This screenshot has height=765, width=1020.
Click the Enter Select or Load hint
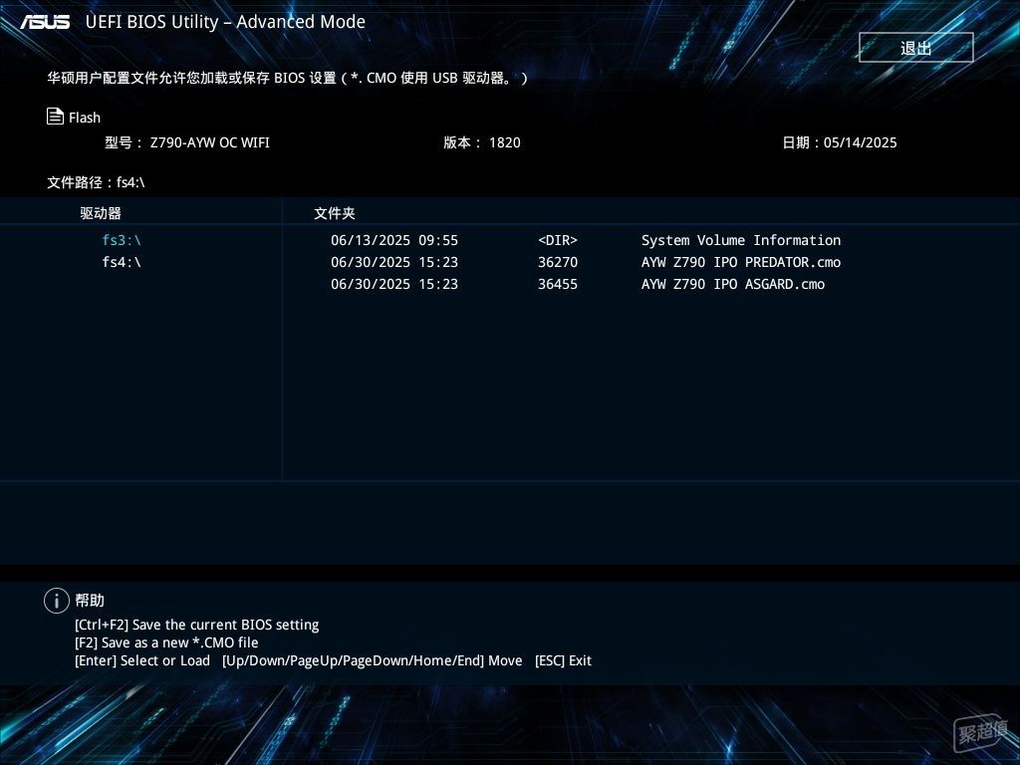(x=142, y=661)
